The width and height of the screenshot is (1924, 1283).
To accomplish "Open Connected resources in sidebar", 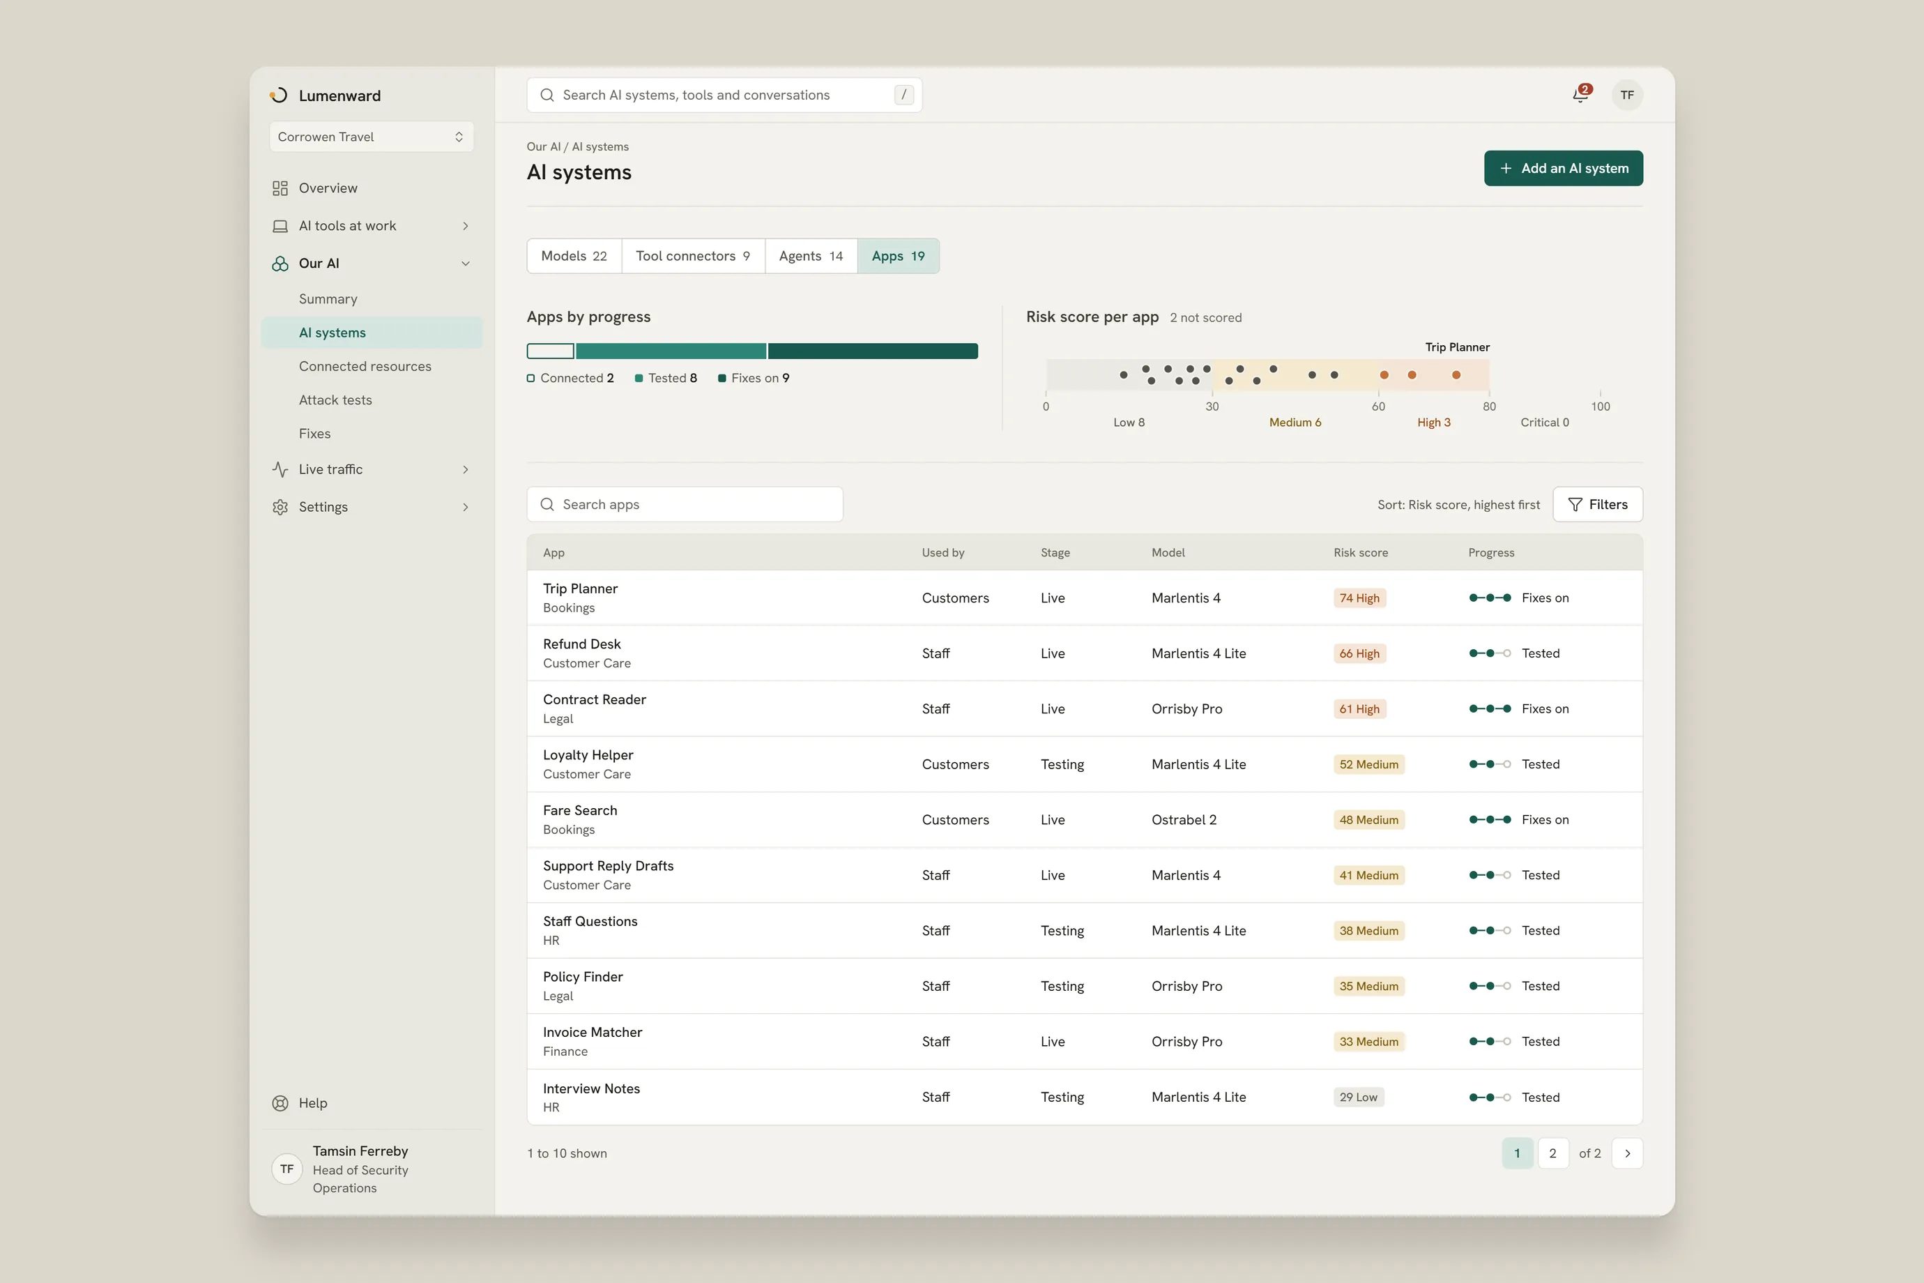I will (x=372, y=367).
